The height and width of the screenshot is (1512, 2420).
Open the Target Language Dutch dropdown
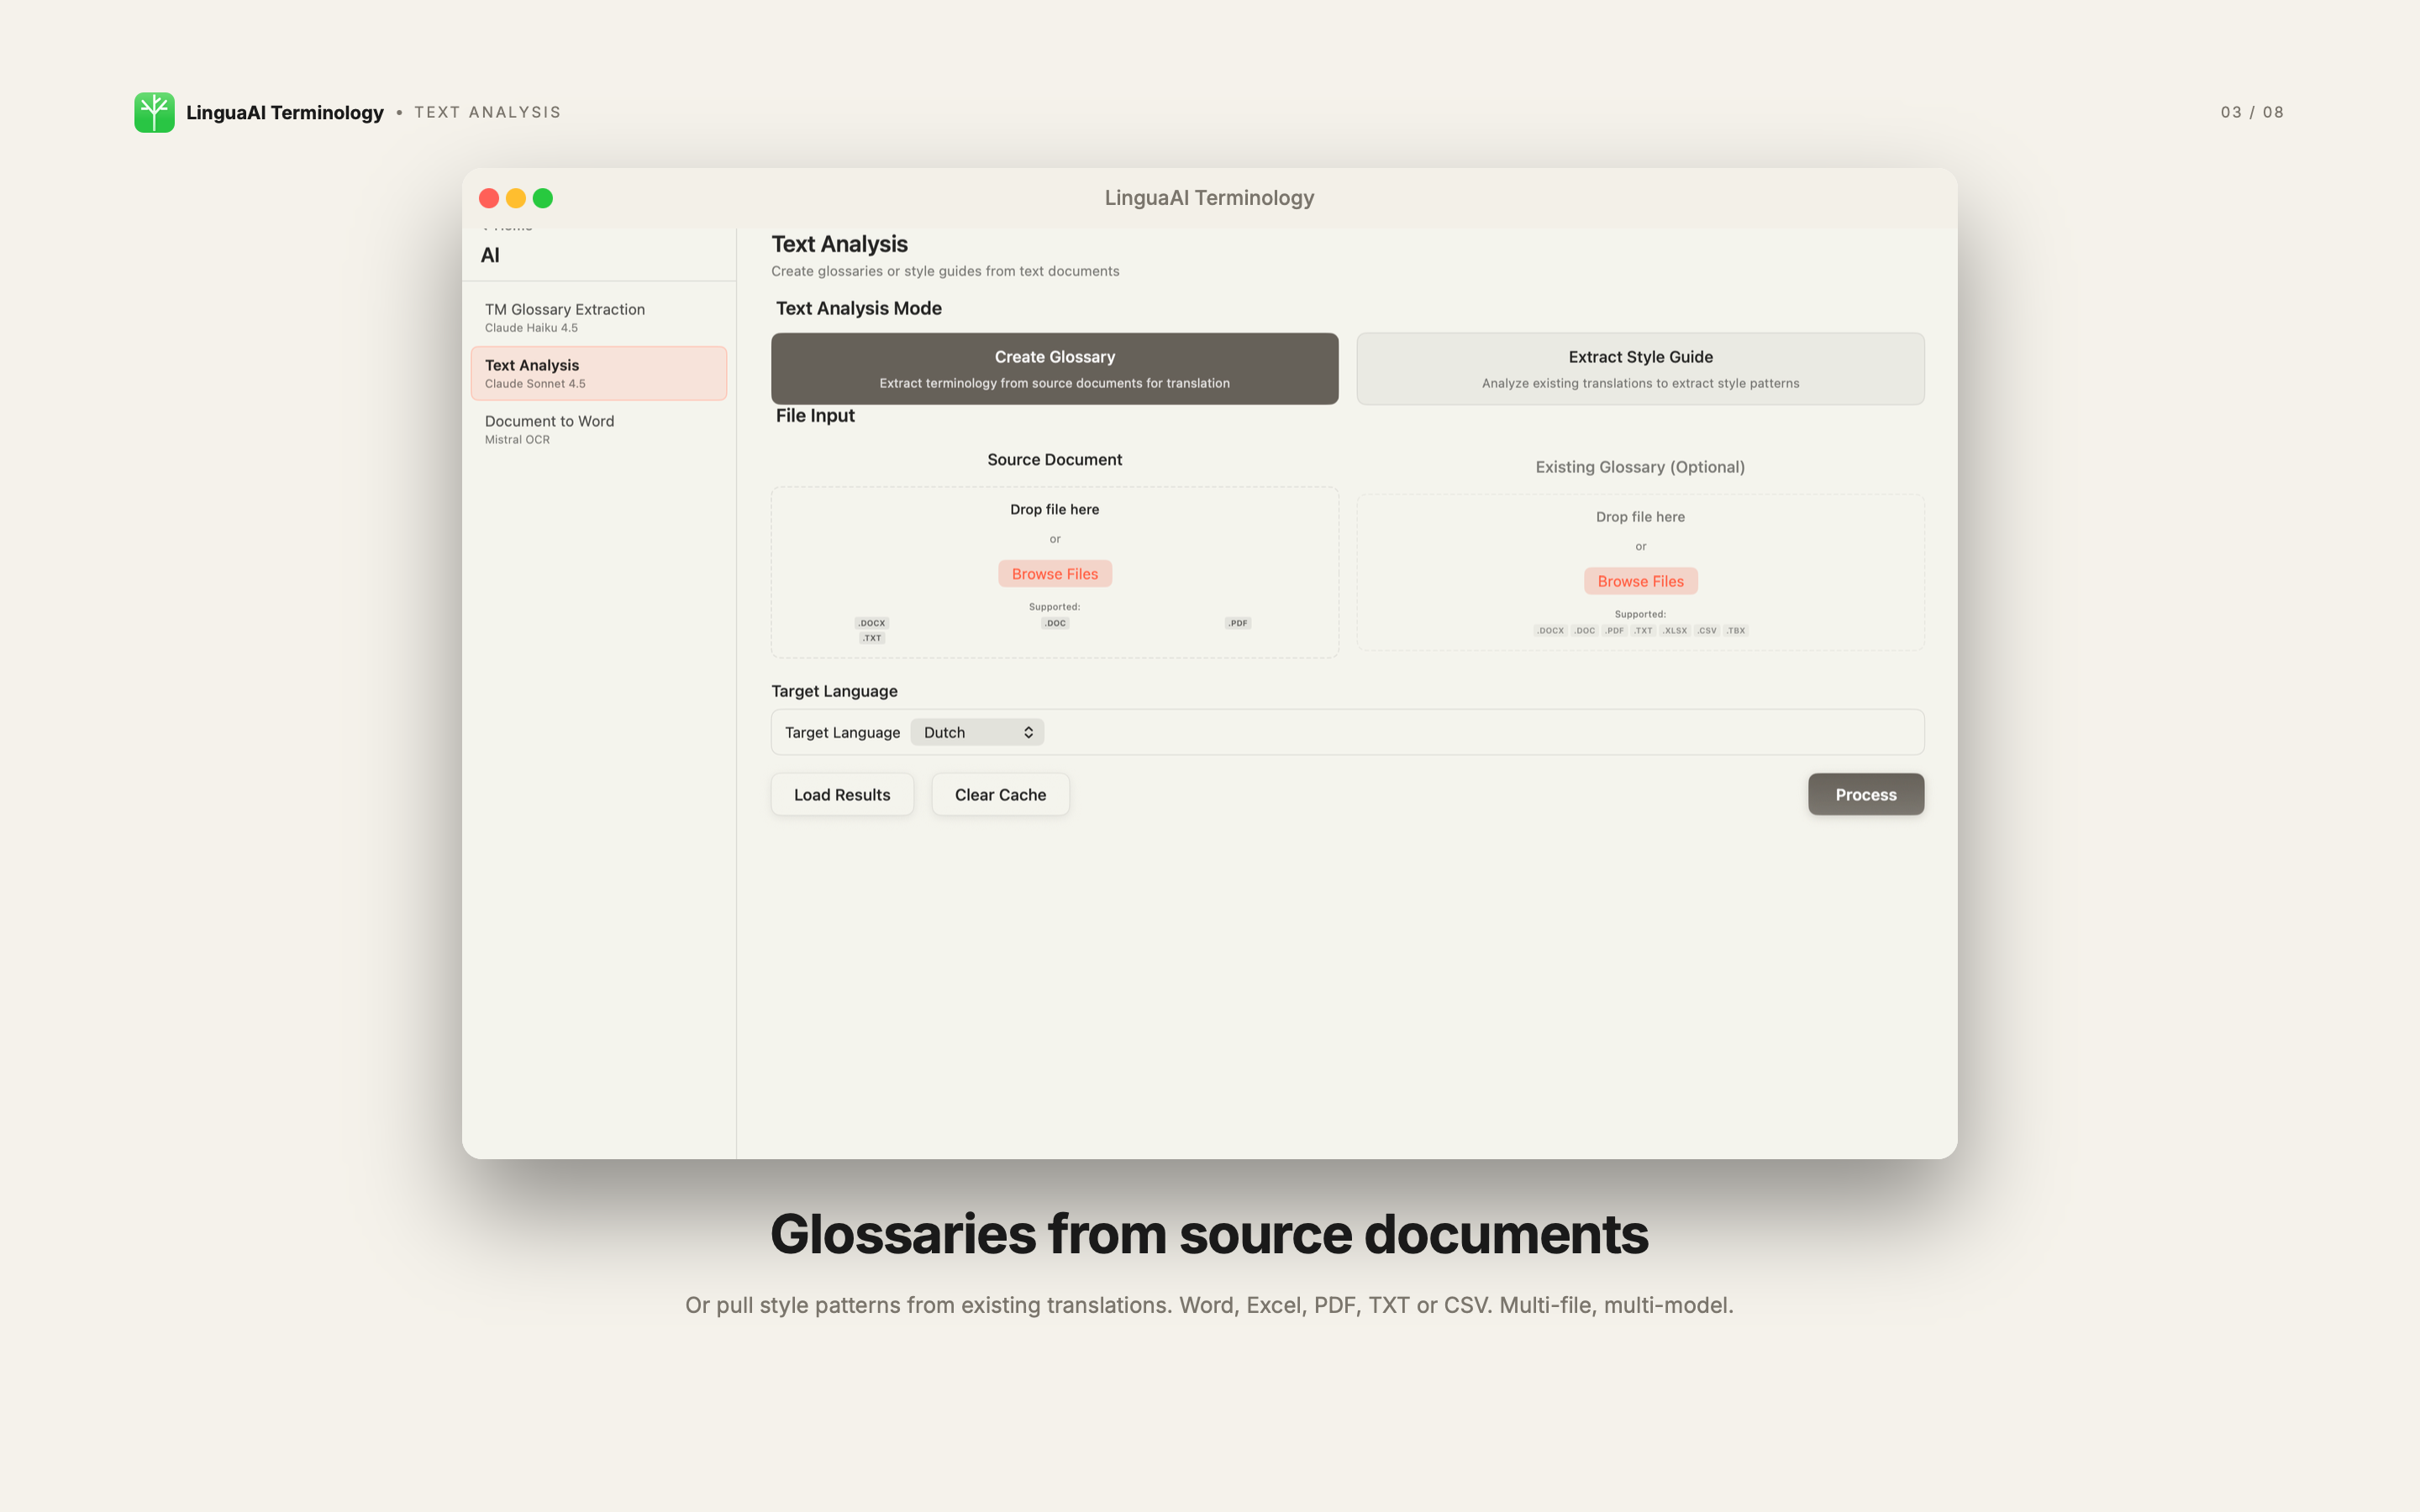[x=977, y=732]
